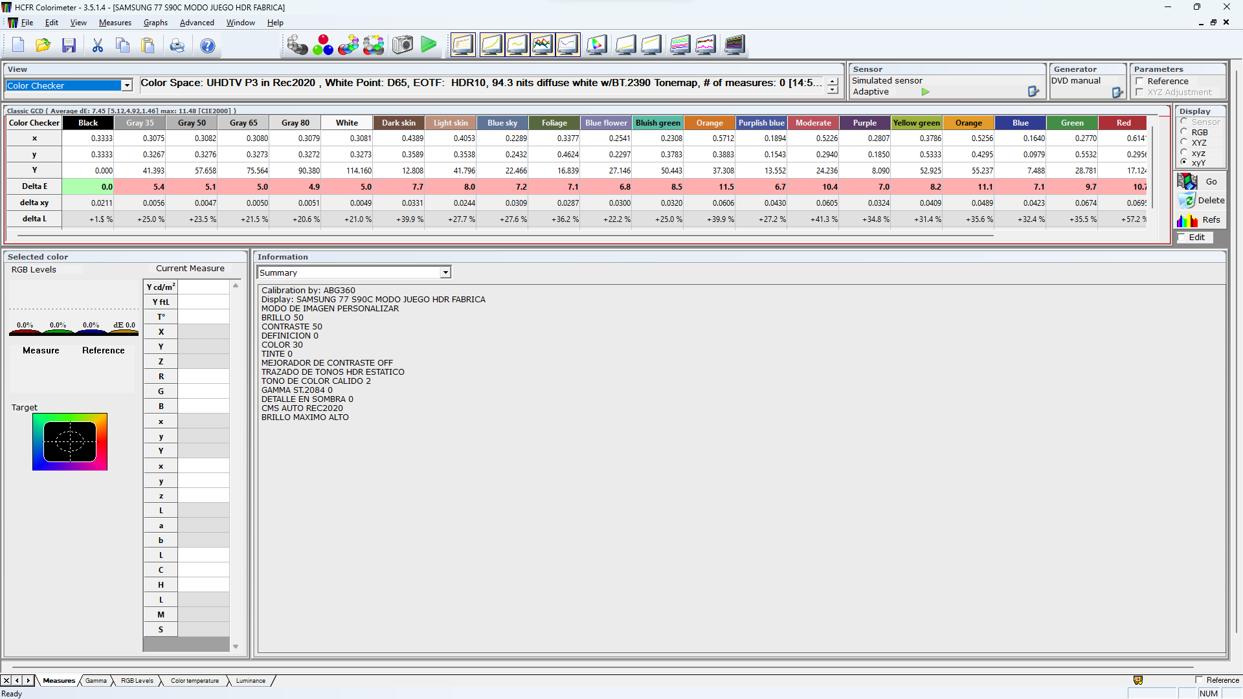
Task: Select the RGB display radio button
Action: coord(1183,132)
